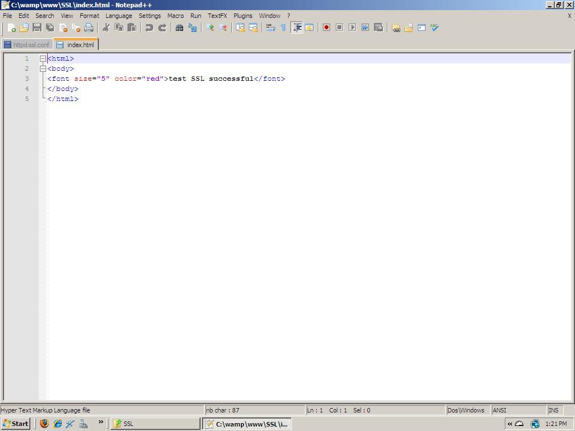Toggle word wrap toolbar button
The width and height of the screenshot is (575, 431).
pyautogui.click(x=270, y=27)
